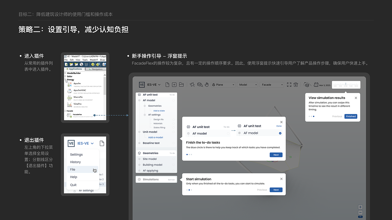Toggle the Building model status circle
The height and width of the screenshot is (220, 392).
[173, 165]
